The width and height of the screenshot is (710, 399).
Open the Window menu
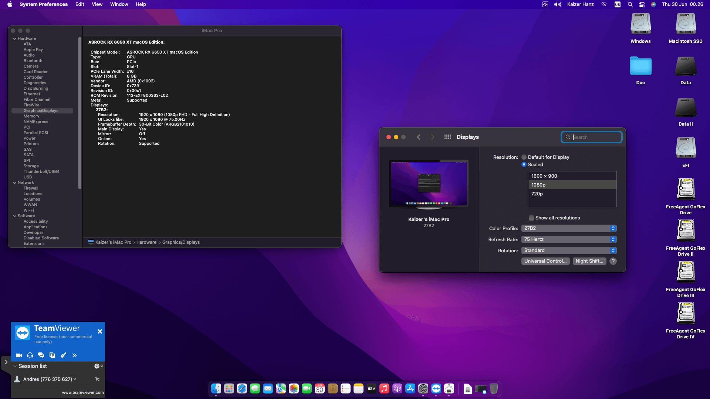[x=119, y=4]
